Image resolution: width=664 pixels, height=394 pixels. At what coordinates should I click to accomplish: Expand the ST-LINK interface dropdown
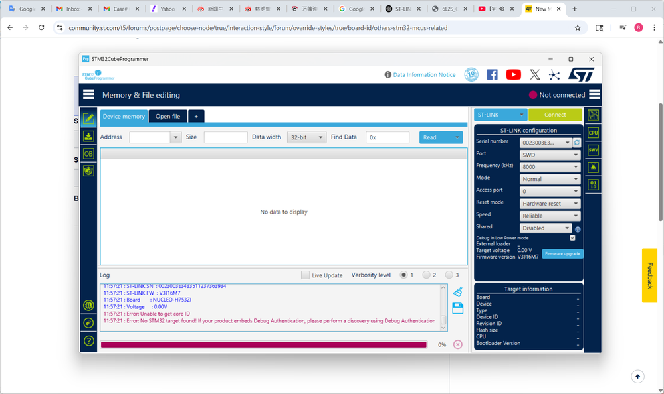(500, 115)
